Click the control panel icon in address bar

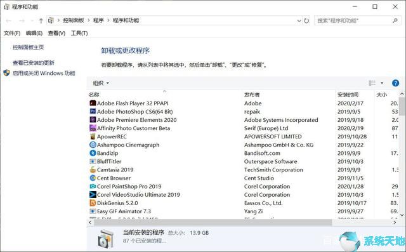pos(51,20)
